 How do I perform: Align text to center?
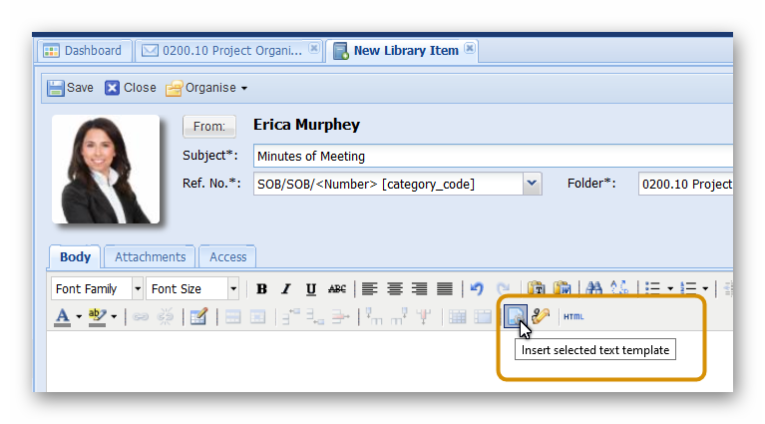(395, 289)
